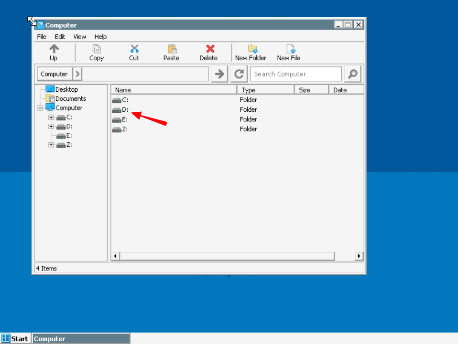Image resolution: width=458 pixels, height=344 pixels.
Task: Click the Computer breadcrumb button
Action: tap(55, 74)
